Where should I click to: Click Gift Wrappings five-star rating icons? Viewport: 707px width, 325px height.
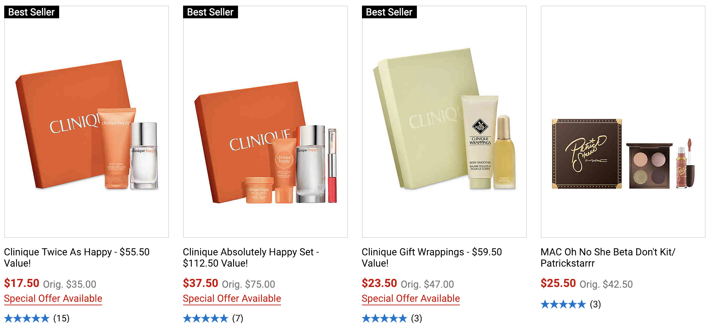pyautogui.click(x=384, y=319)
